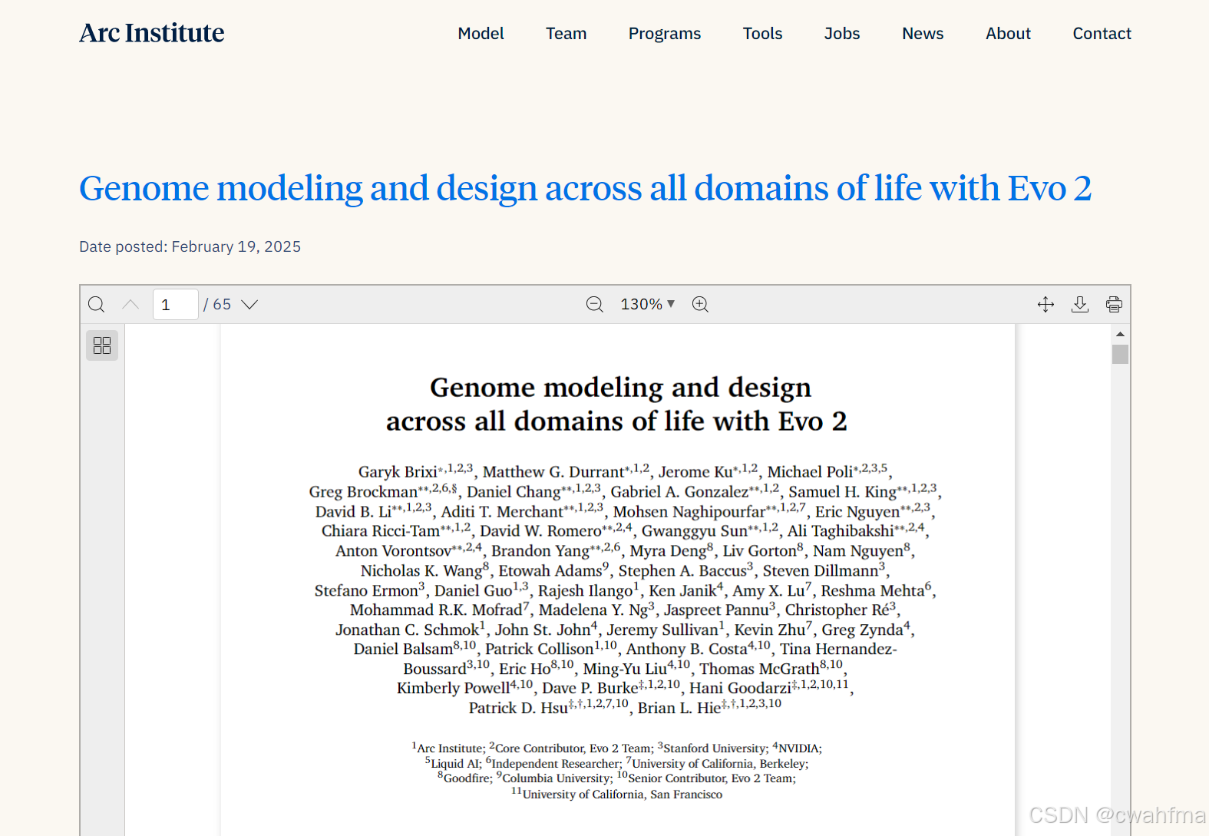This screenshot has height=836, width=1209.
Task: Open the Programs menu item
Action: coord(665,34)
